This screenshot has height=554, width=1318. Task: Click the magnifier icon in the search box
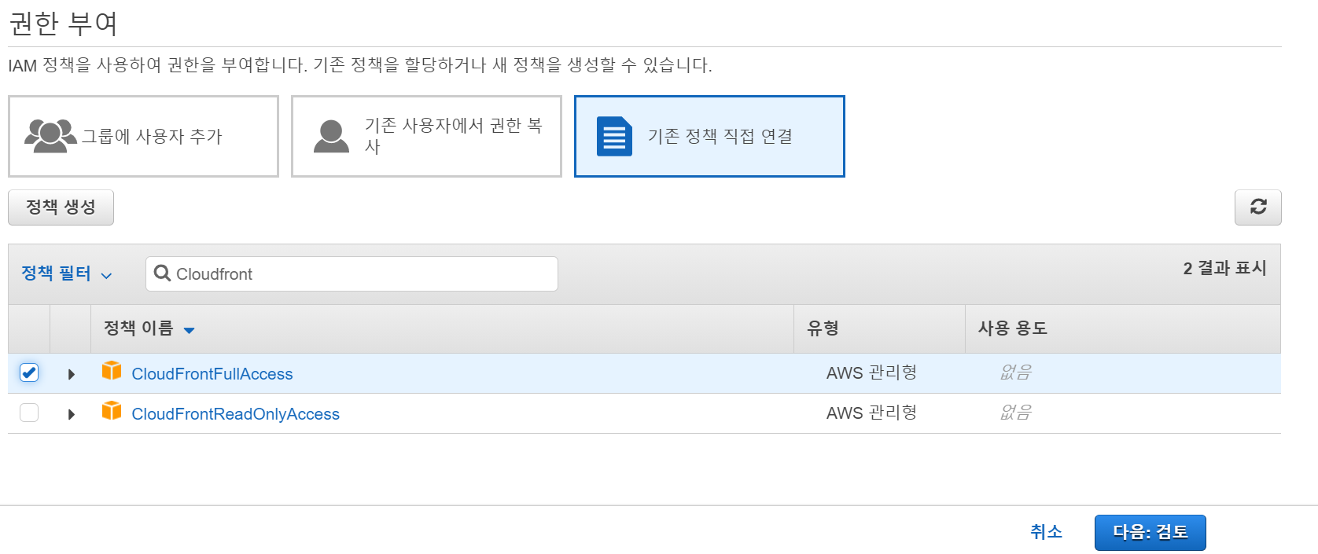(163, 273)
